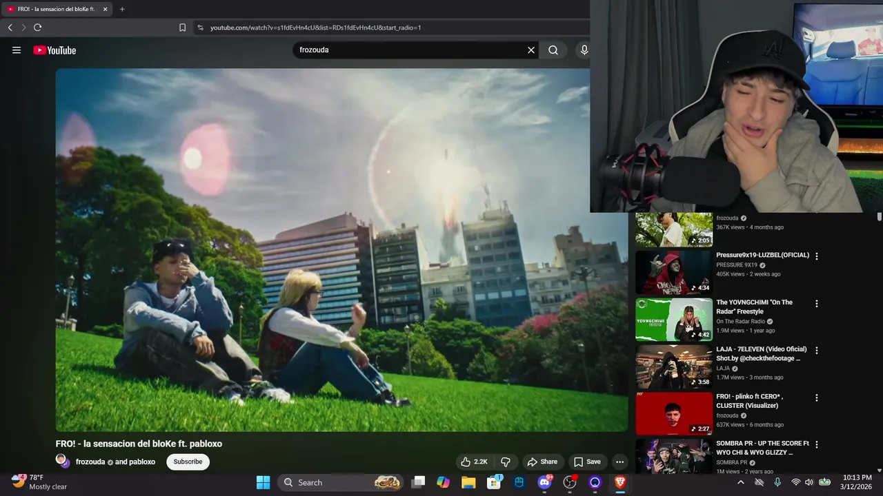Open The YOVNGCHIMI "On The Radar" Freestyle title
Viewport: 883px width, 496px height.
click(x=754, y=307)
